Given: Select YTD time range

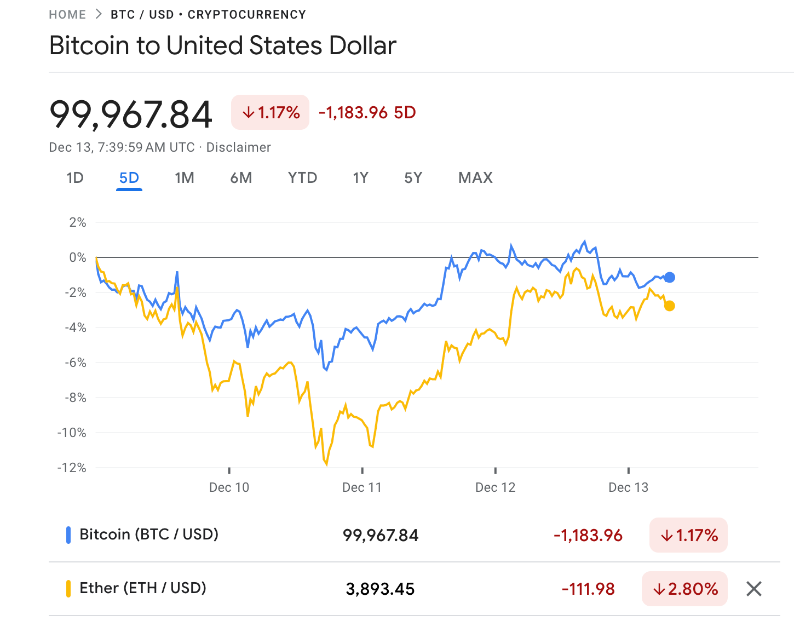Looking at the screenshot, I should coord(302,178).
